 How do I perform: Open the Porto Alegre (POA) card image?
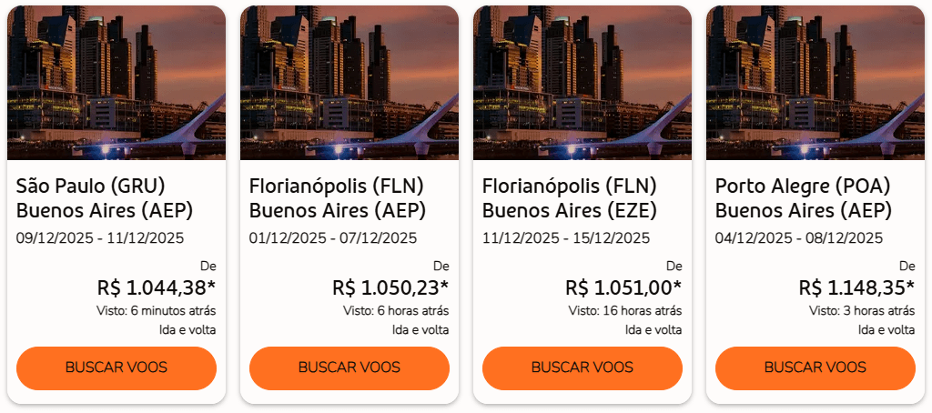[x=815, y=83]
